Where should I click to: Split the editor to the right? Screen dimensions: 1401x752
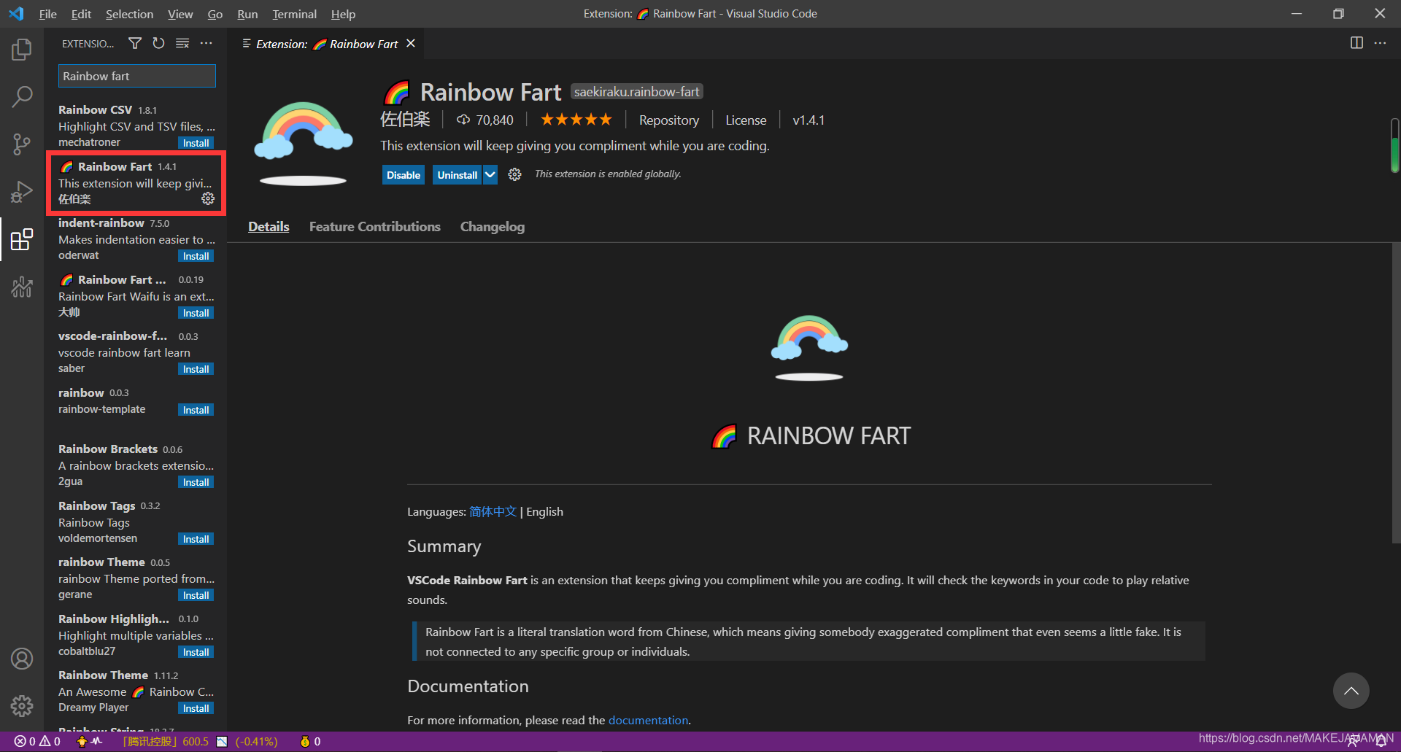(x=1356, y=43)
